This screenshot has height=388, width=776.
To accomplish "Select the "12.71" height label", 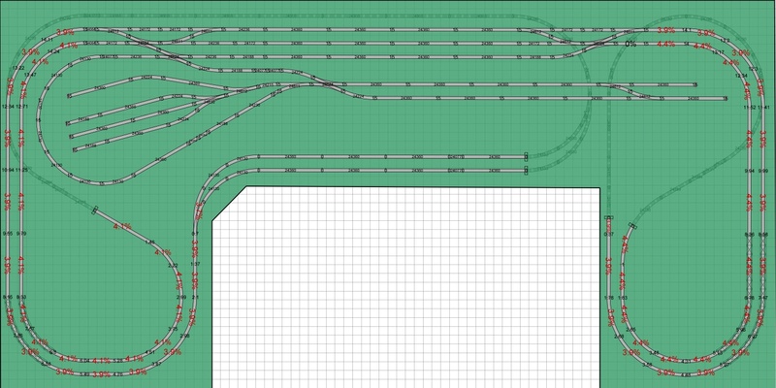I will pos(22,107).
